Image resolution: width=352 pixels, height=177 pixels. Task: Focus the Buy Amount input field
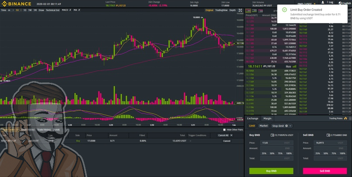click(277, 148)
